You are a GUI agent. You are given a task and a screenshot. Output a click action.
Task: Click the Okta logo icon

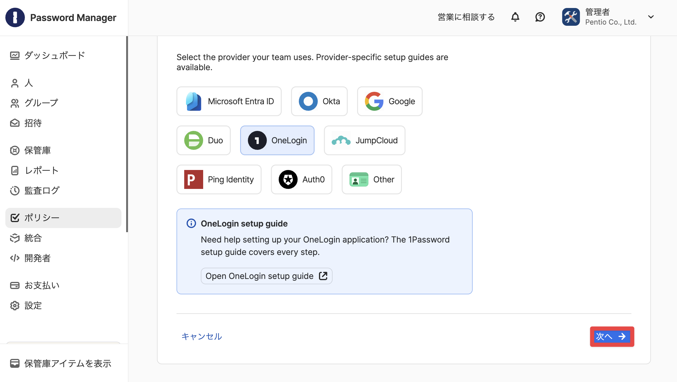(308, 101)
